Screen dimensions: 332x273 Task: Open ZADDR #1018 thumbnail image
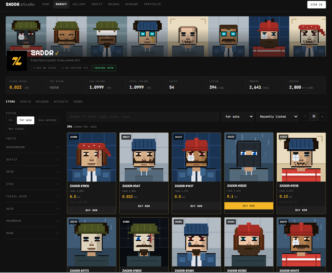(301, 157)
